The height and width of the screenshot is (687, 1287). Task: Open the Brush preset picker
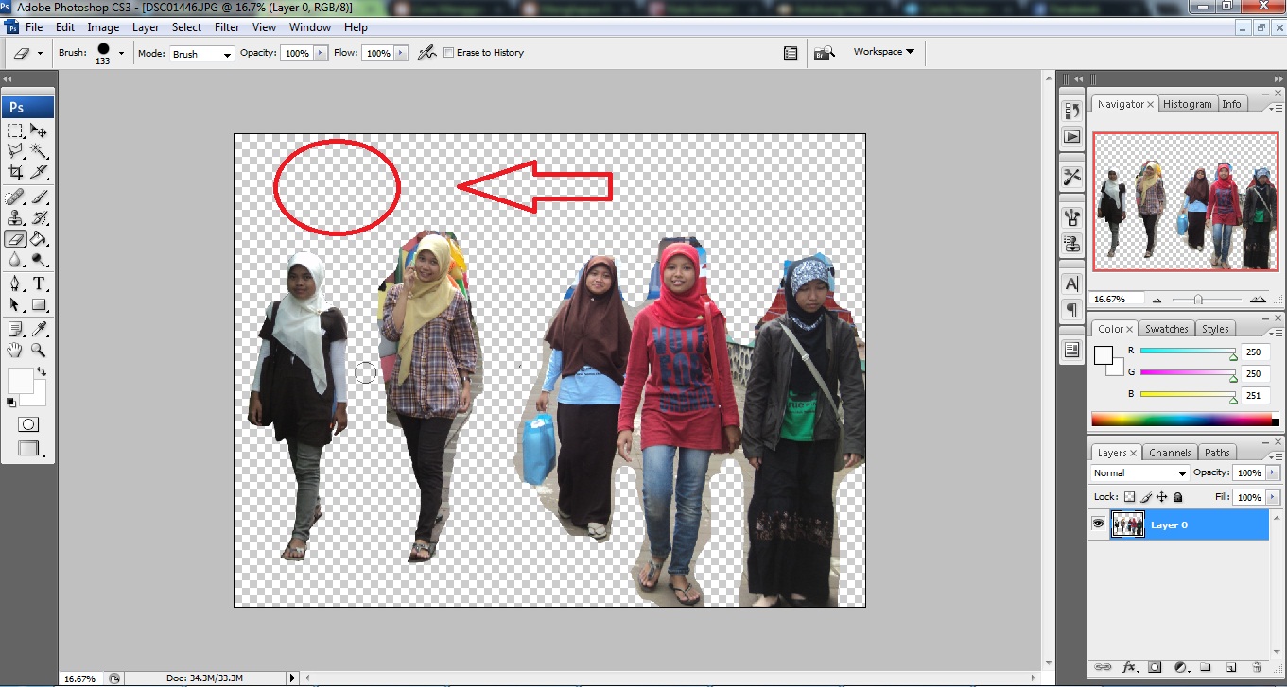(x=107, y=52)
